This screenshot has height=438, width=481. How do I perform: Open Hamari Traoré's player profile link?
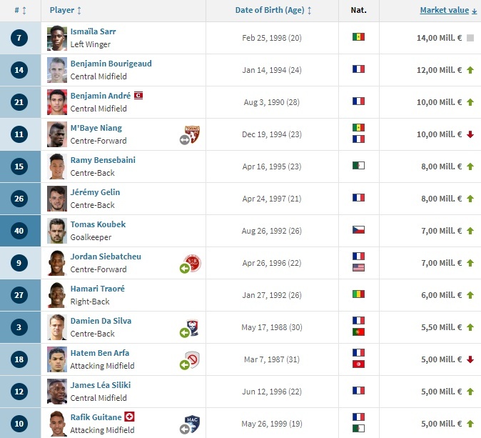coord(97,289)
